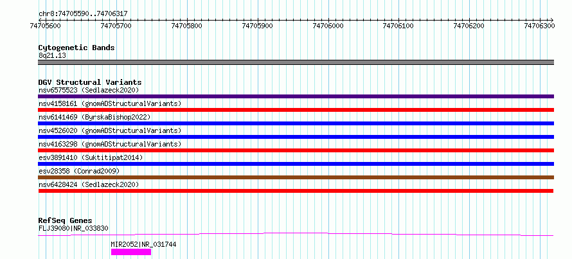This screenshot has height=259, width=572.
Task: Click the FLJ39080 gene line
Action: tap(296, 234)
